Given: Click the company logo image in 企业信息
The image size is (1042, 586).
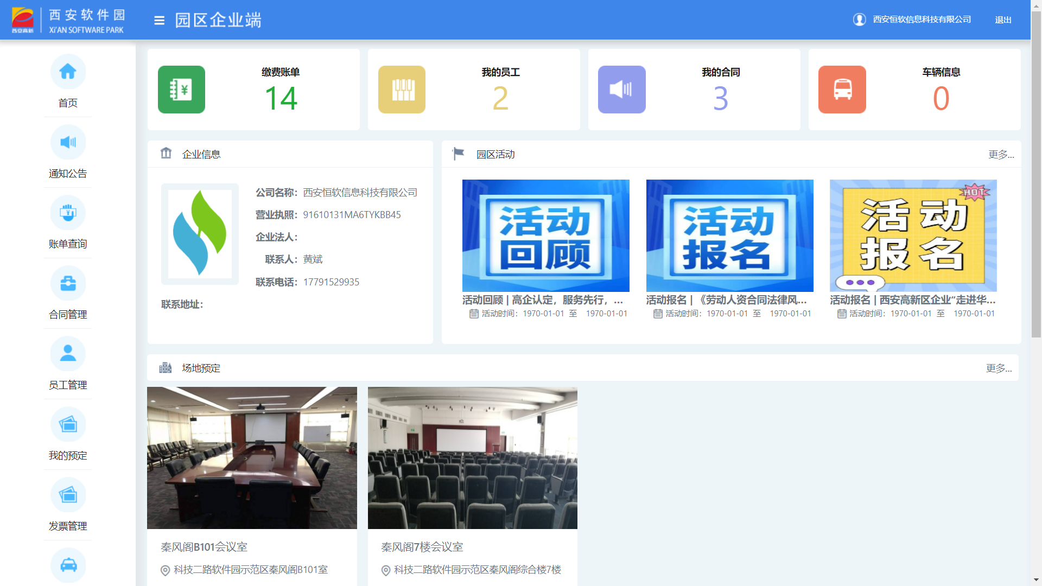Looking at the screenshot, I should point(200,234).
